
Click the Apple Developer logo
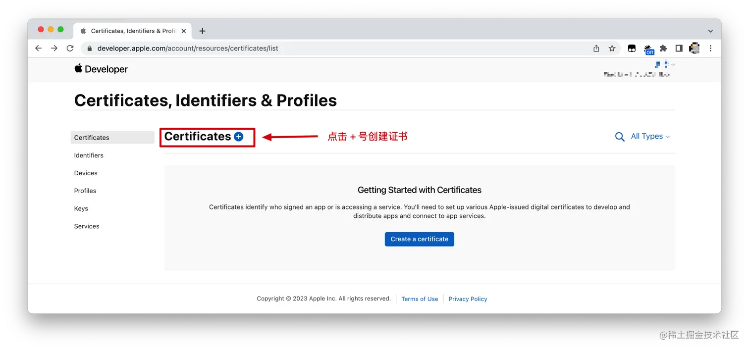[101, 69]
